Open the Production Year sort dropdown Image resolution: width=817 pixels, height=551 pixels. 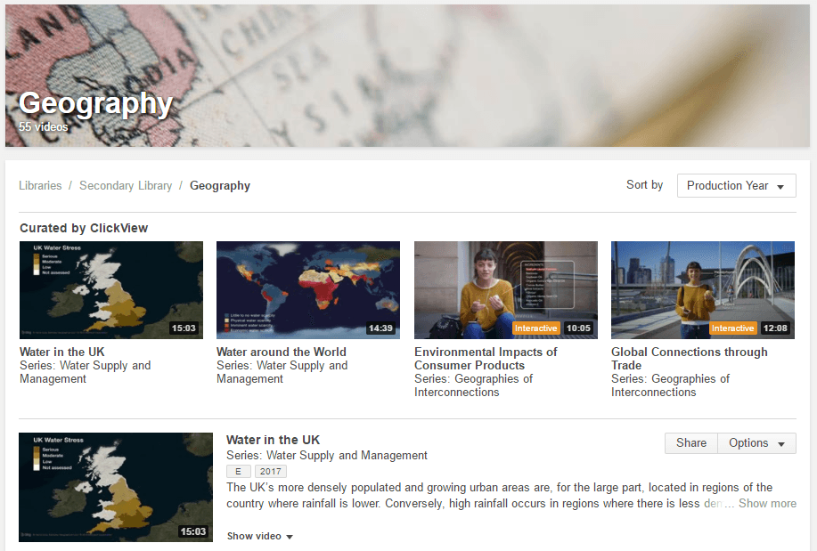[736, 186]
